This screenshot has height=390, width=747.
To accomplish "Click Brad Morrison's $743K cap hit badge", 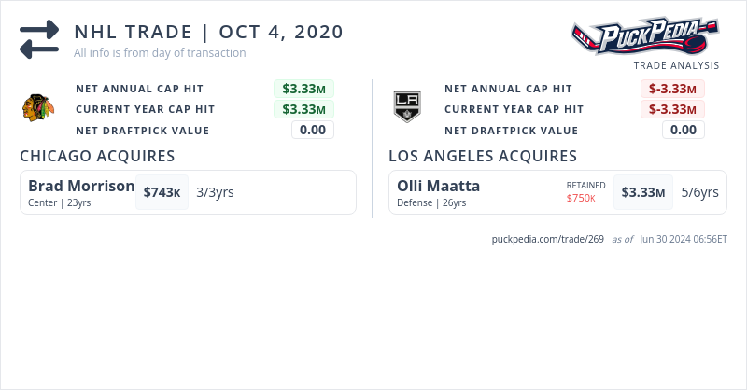I will tap(162, 192).
